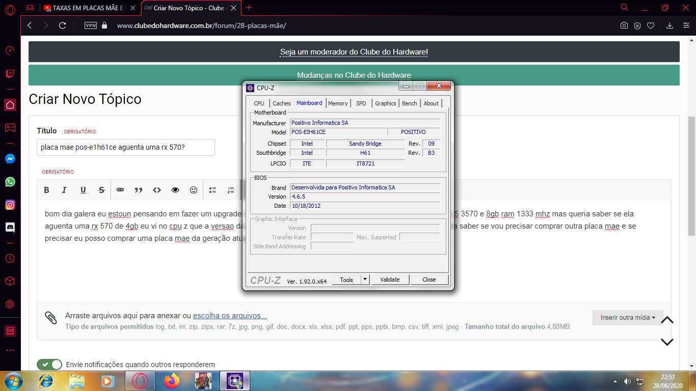Open Extensions cube icon in sidebar
This screenshot has height=391, width=696.
click(10, 282)
